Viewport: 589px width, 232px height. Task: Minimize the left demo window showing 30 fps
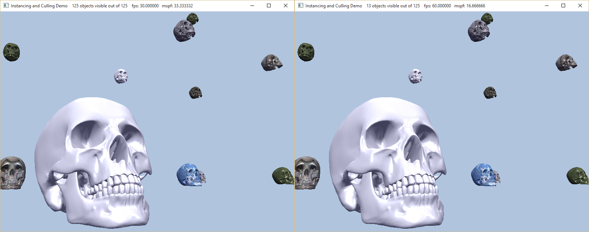(252, 6)
